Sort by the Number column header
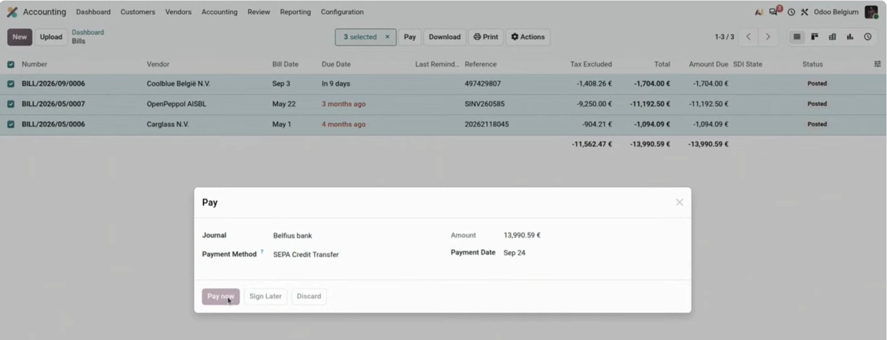887x340 pixels. [34, 64]
